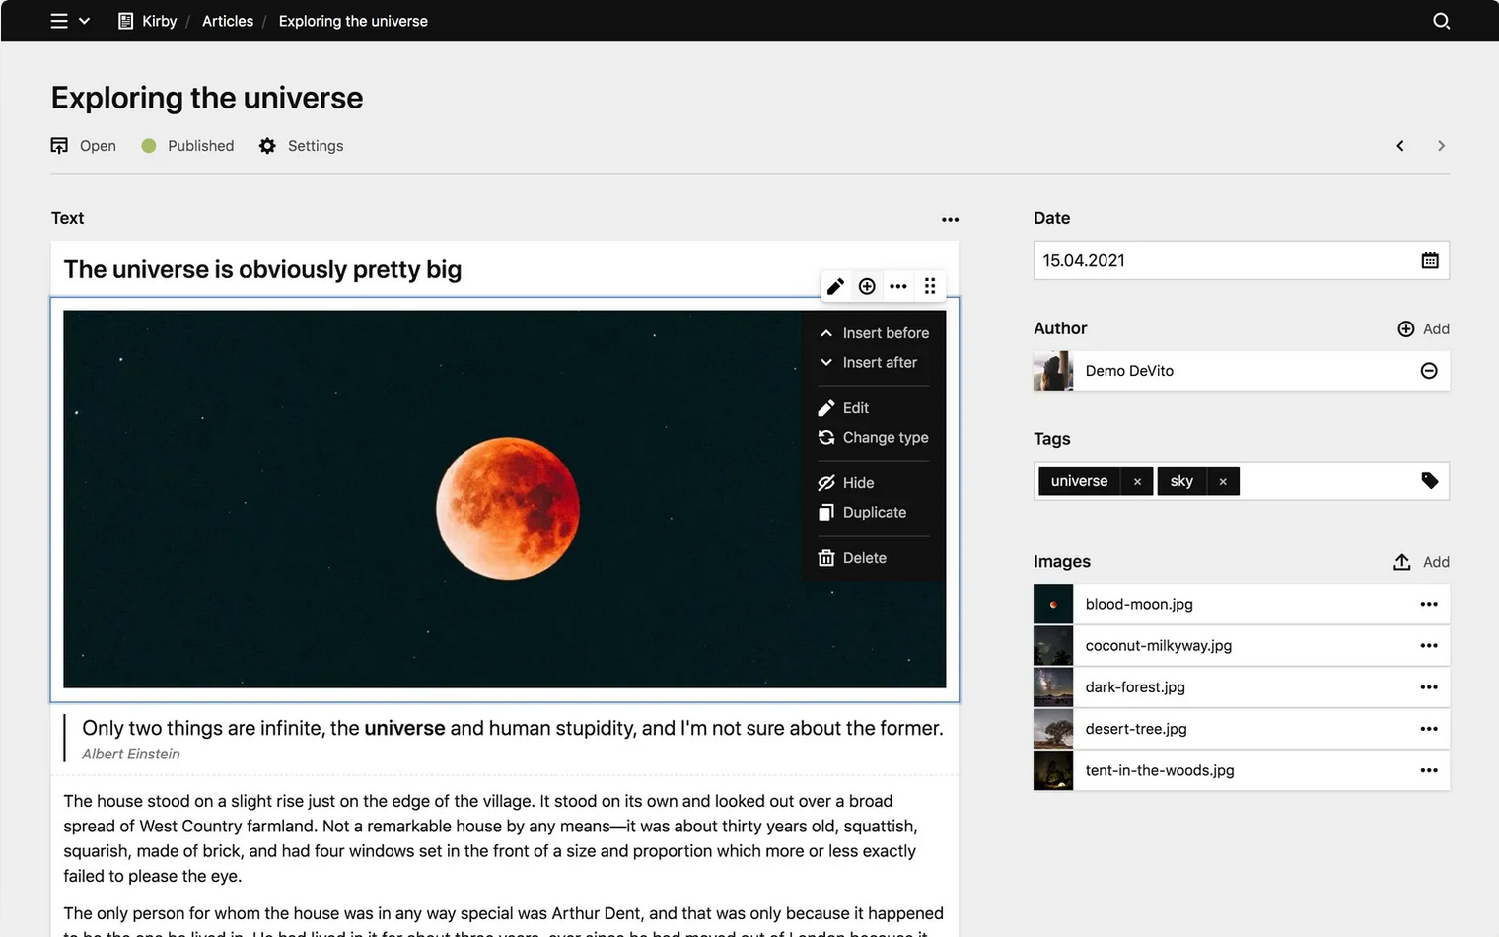The height and width of the screenshot is (937, 1499).
Task: Grab the block drag handle icon
Action: click(930, 286)
